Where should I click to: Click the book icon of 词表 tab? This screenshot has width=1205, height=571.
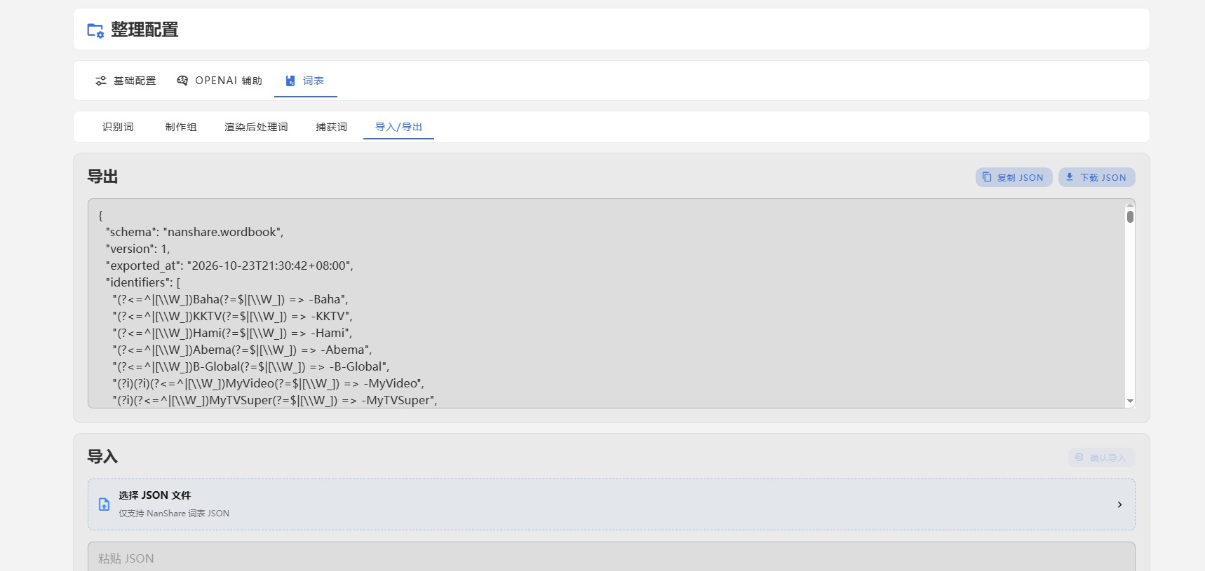[290, 81]
